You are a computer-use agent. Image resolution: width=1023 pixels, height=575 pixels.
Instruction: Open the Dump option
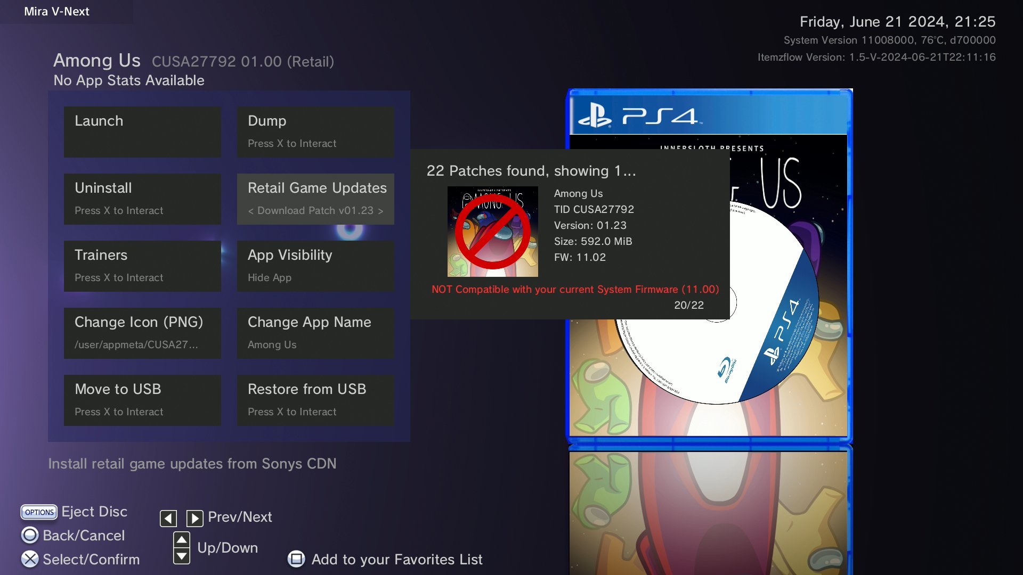315,132
